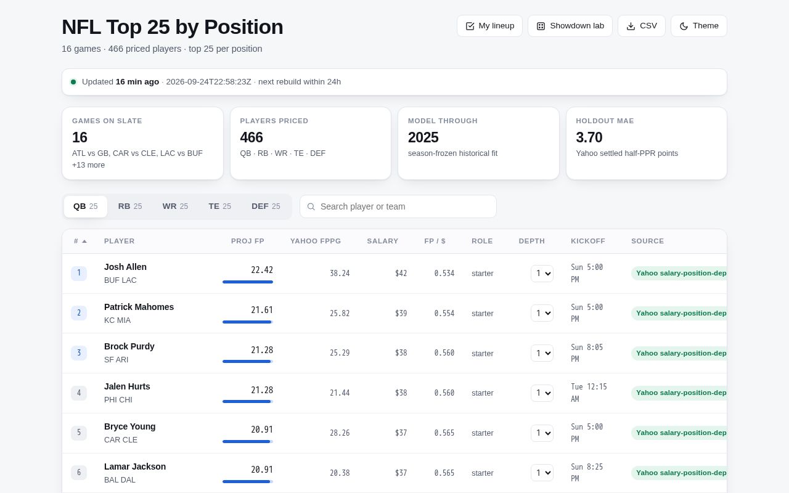Click Jalen Hurts' Yahoo salary-position source badge
Viewport: 789px width, 493px height.
pyautogui.click(x=679, y=393)
